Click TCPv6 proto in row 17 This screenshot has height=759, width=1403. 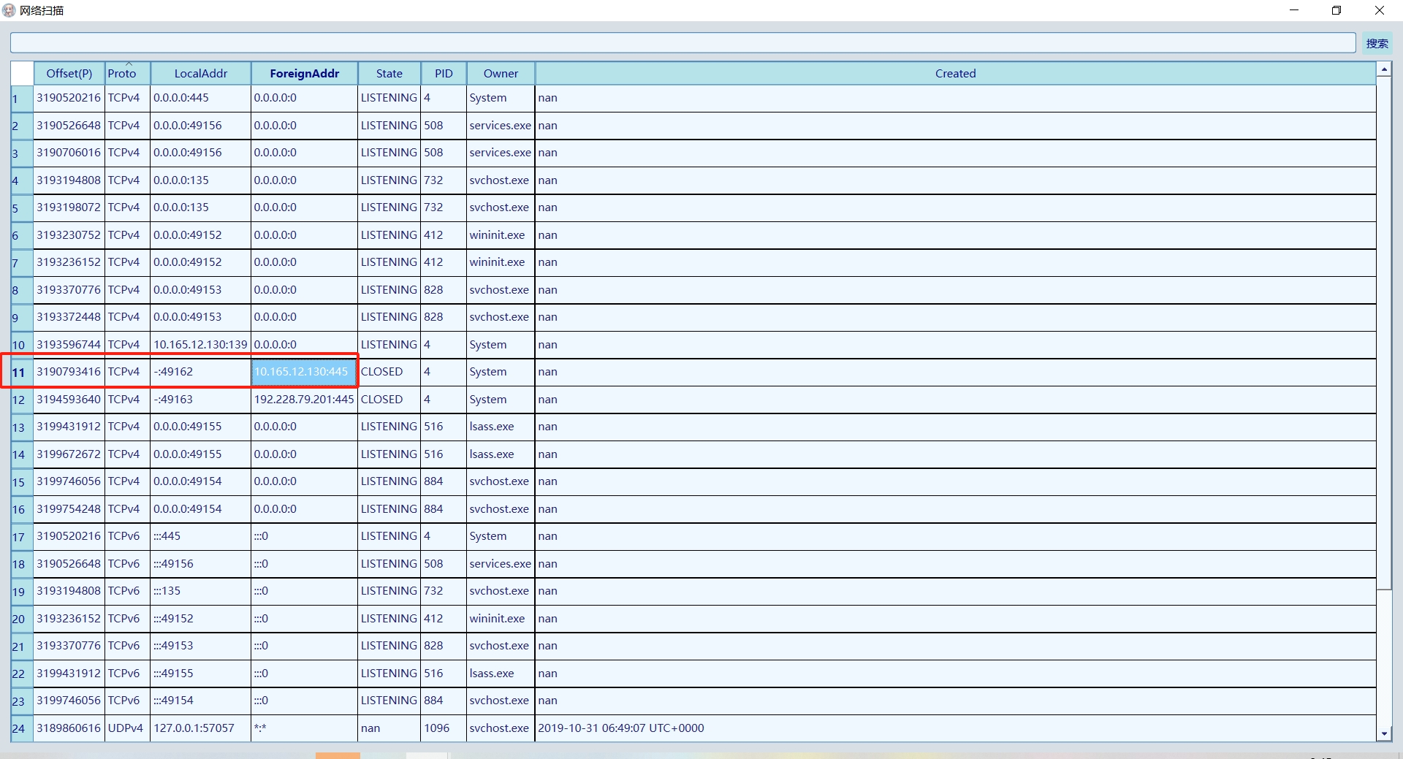click(127, 536)
